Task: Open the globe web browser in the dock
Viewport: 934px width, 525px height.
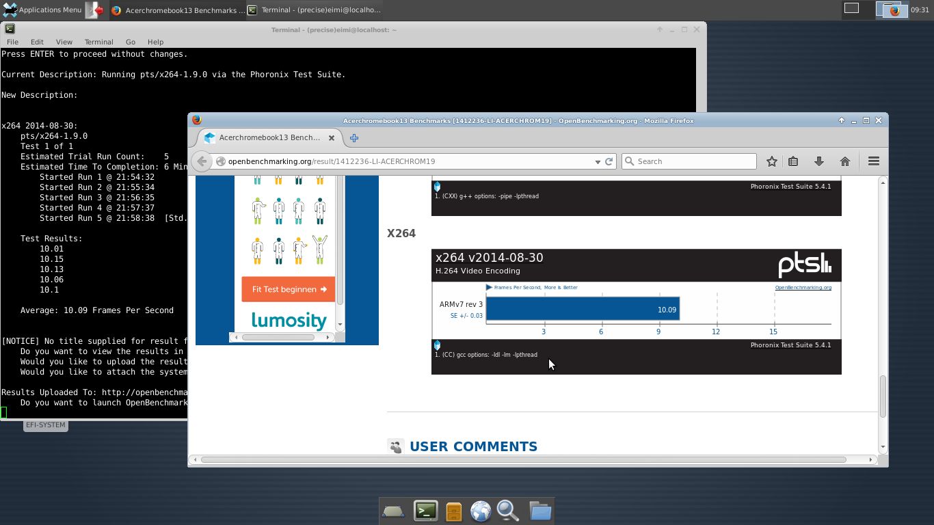Action: point(481,510)
